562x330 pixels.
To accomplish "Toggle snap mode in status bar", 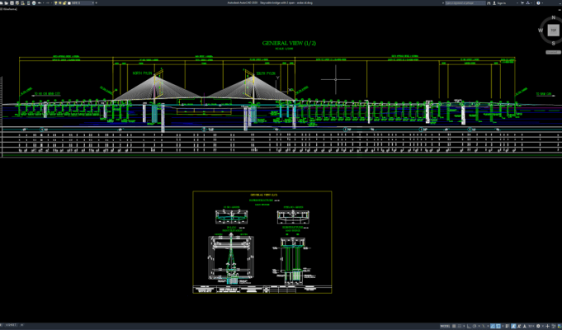I will 460,326.
